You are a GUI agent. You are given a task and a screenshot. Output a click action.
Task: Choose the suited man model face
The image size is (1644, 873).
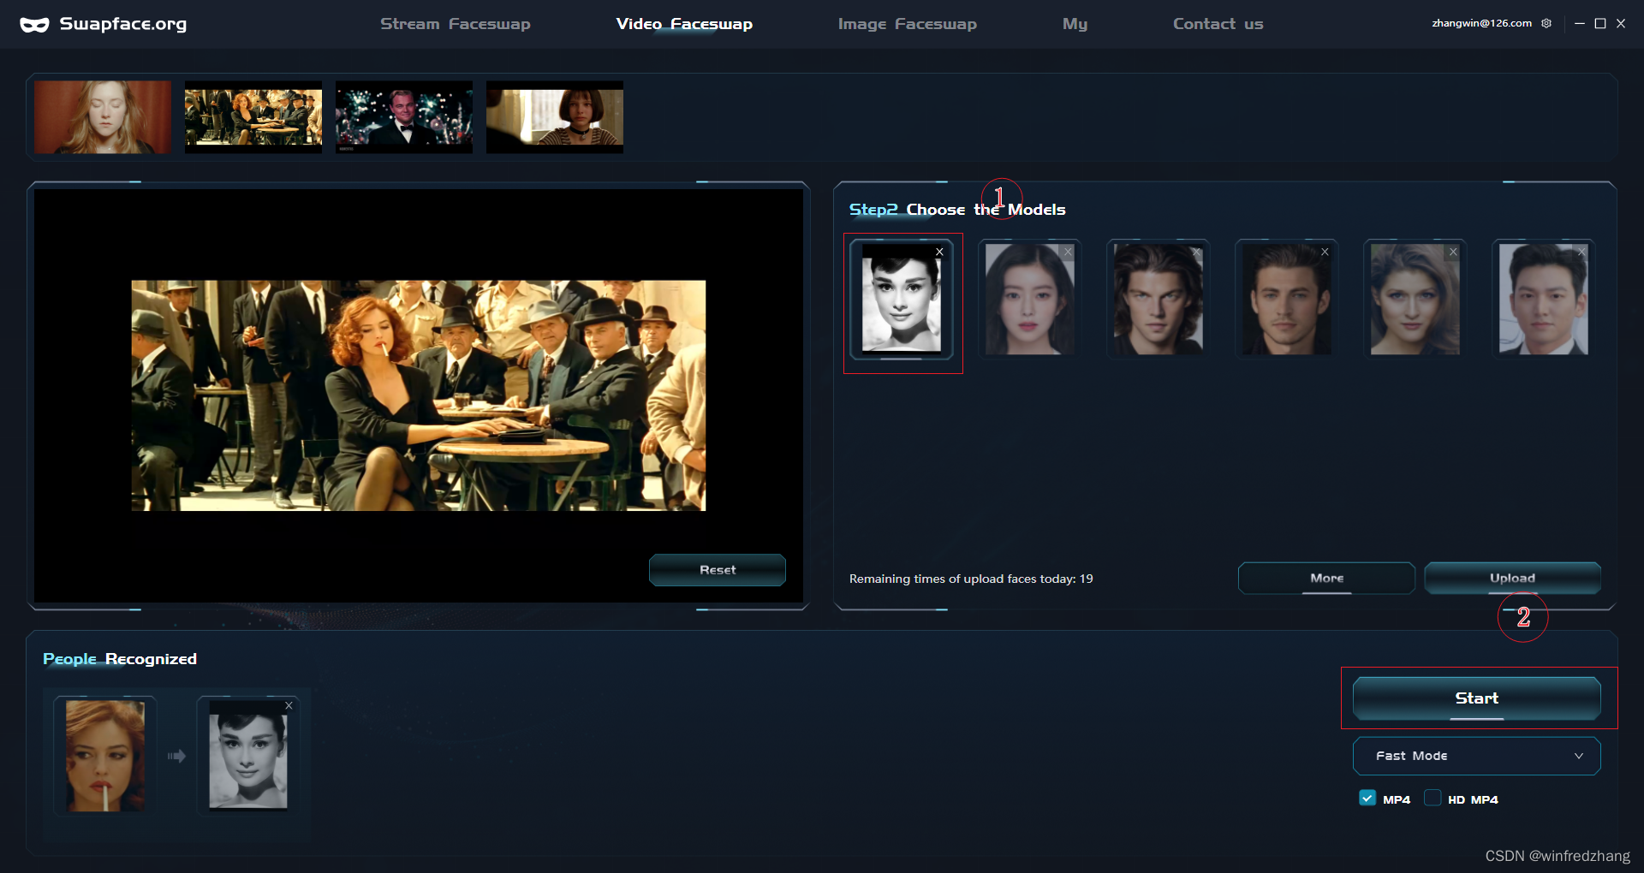coord(1544,300)
